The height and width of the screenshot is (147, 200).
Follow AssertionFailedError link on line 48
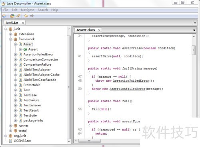(131, 80)
